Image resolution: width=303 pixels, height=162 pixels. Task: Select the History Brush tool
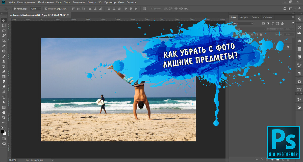[x=4, y=66]
